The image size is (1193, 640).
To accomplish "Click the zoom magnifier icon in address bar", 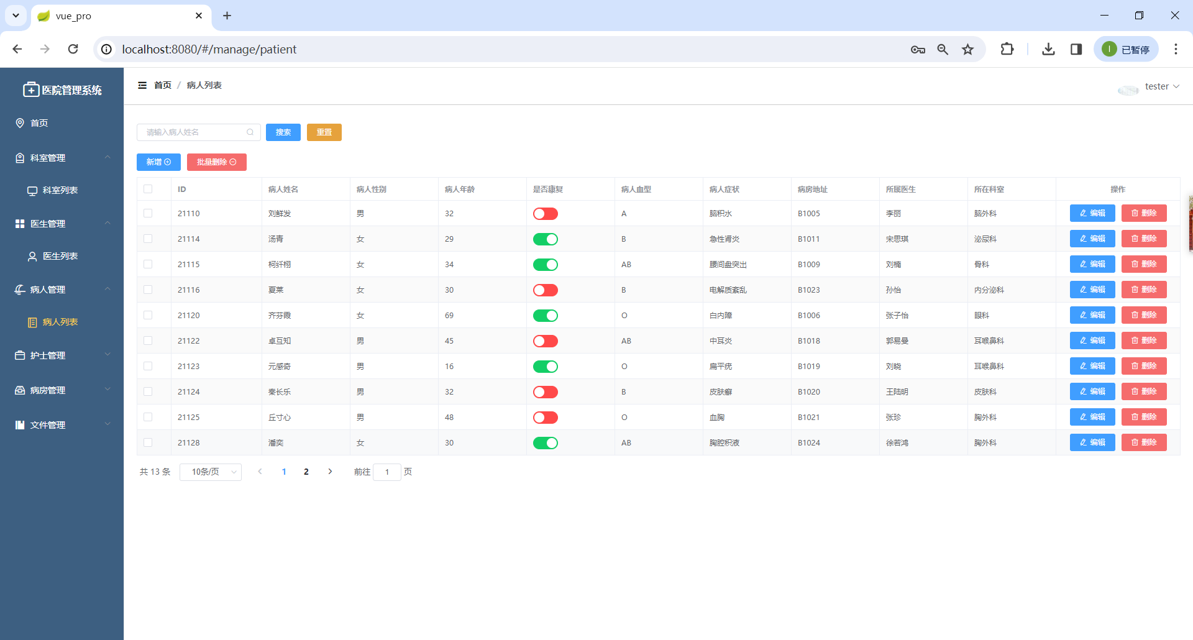I will pyautogui.click(x=943, y=49).
